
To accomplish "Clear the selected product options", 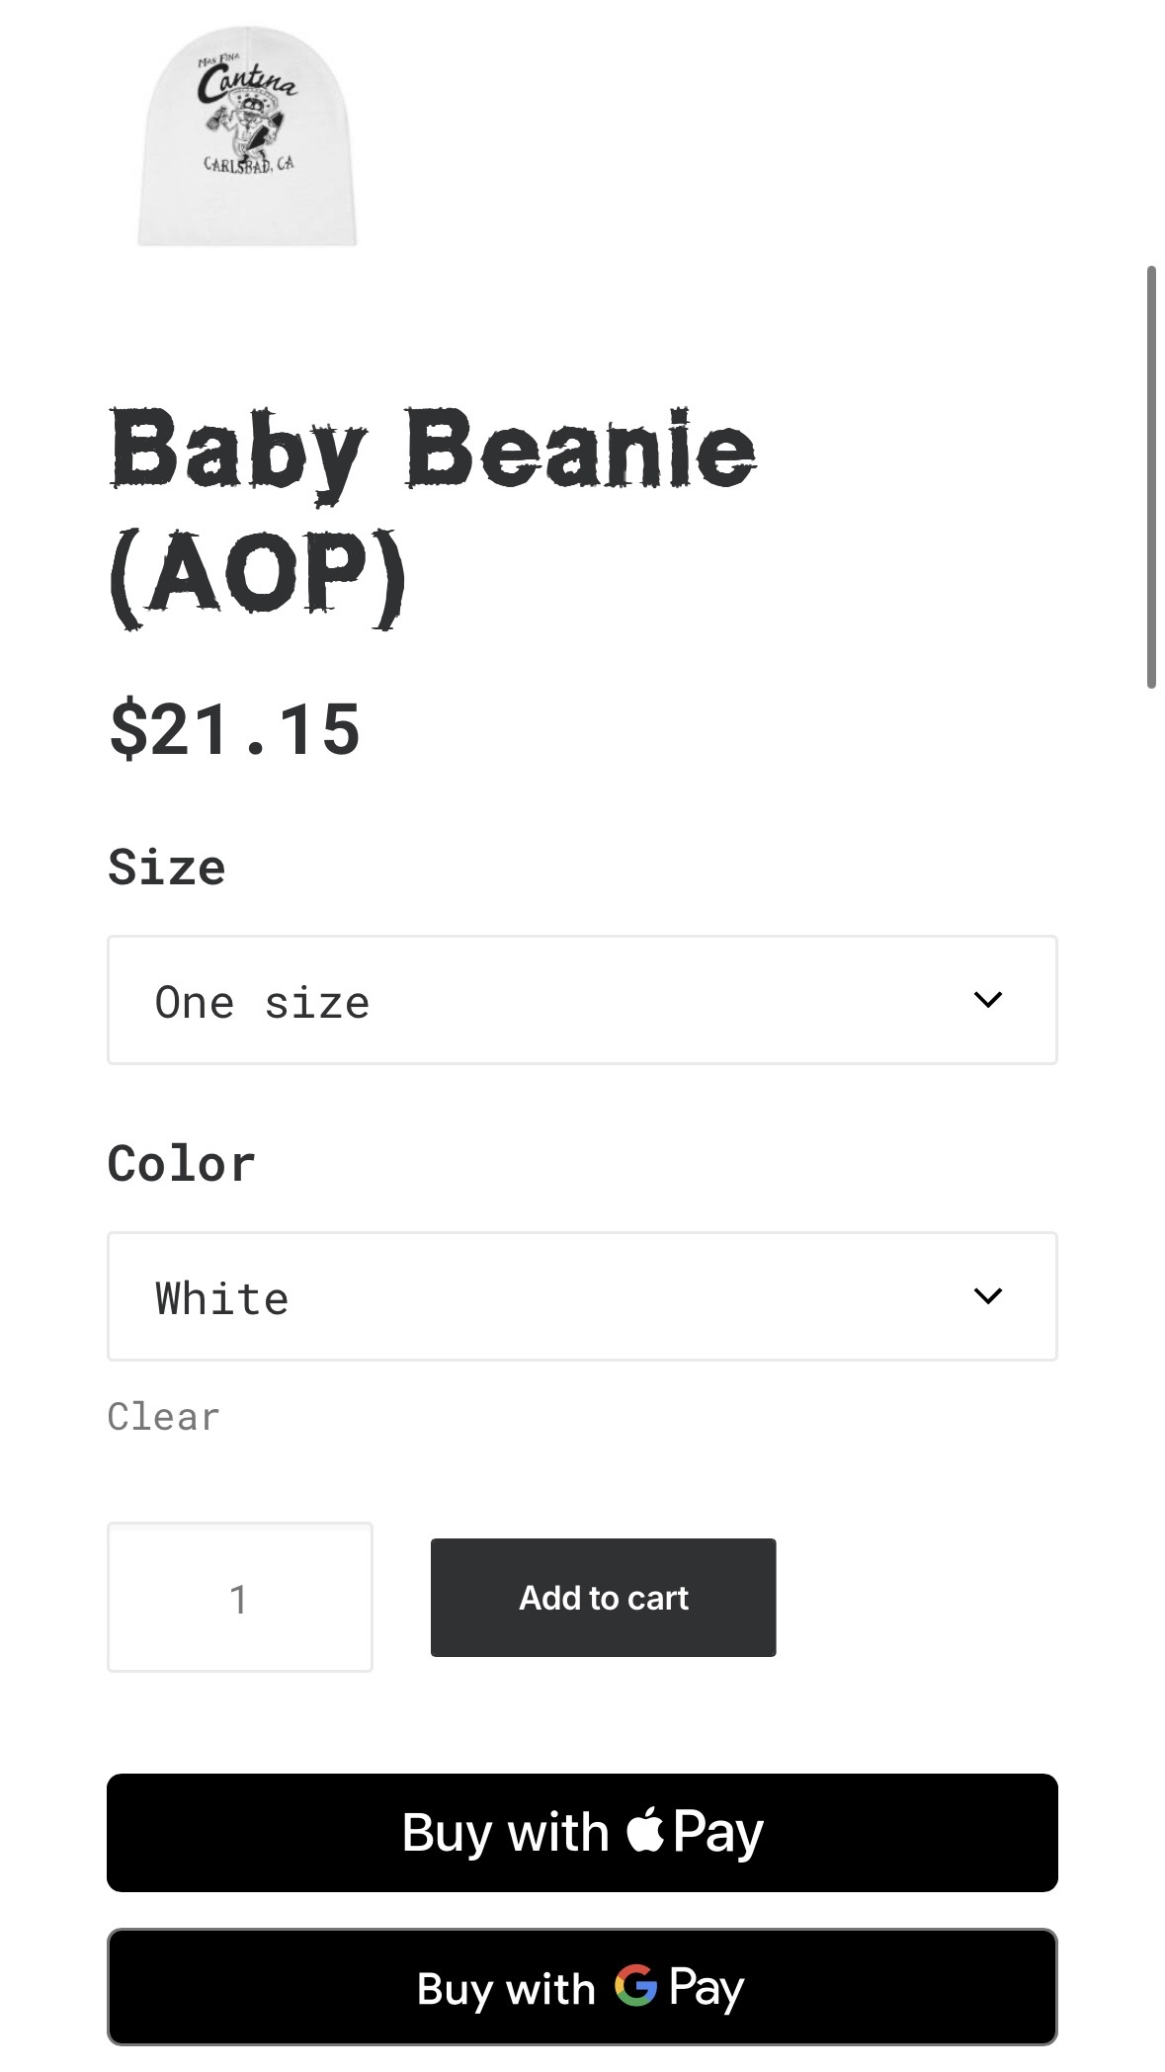I will tap(163, 1416).
